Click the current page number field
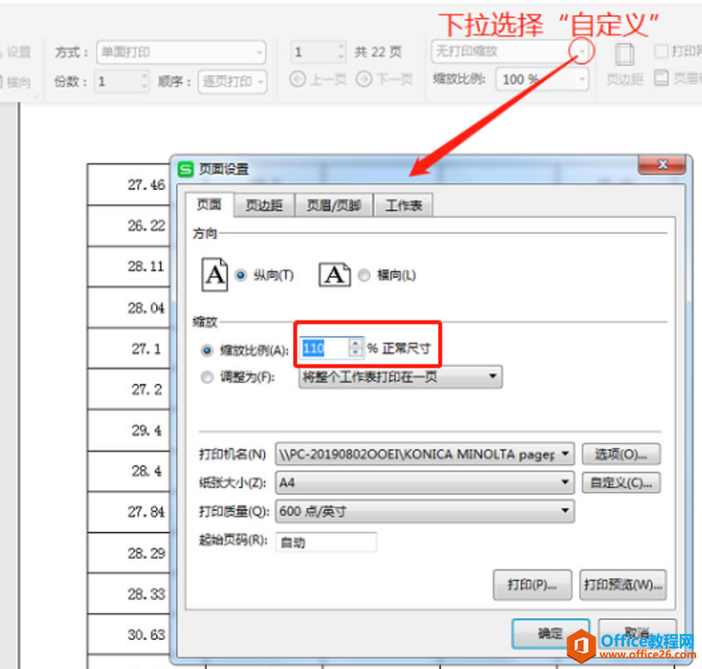This screenshot has height=669, width=702. [319, 52]
